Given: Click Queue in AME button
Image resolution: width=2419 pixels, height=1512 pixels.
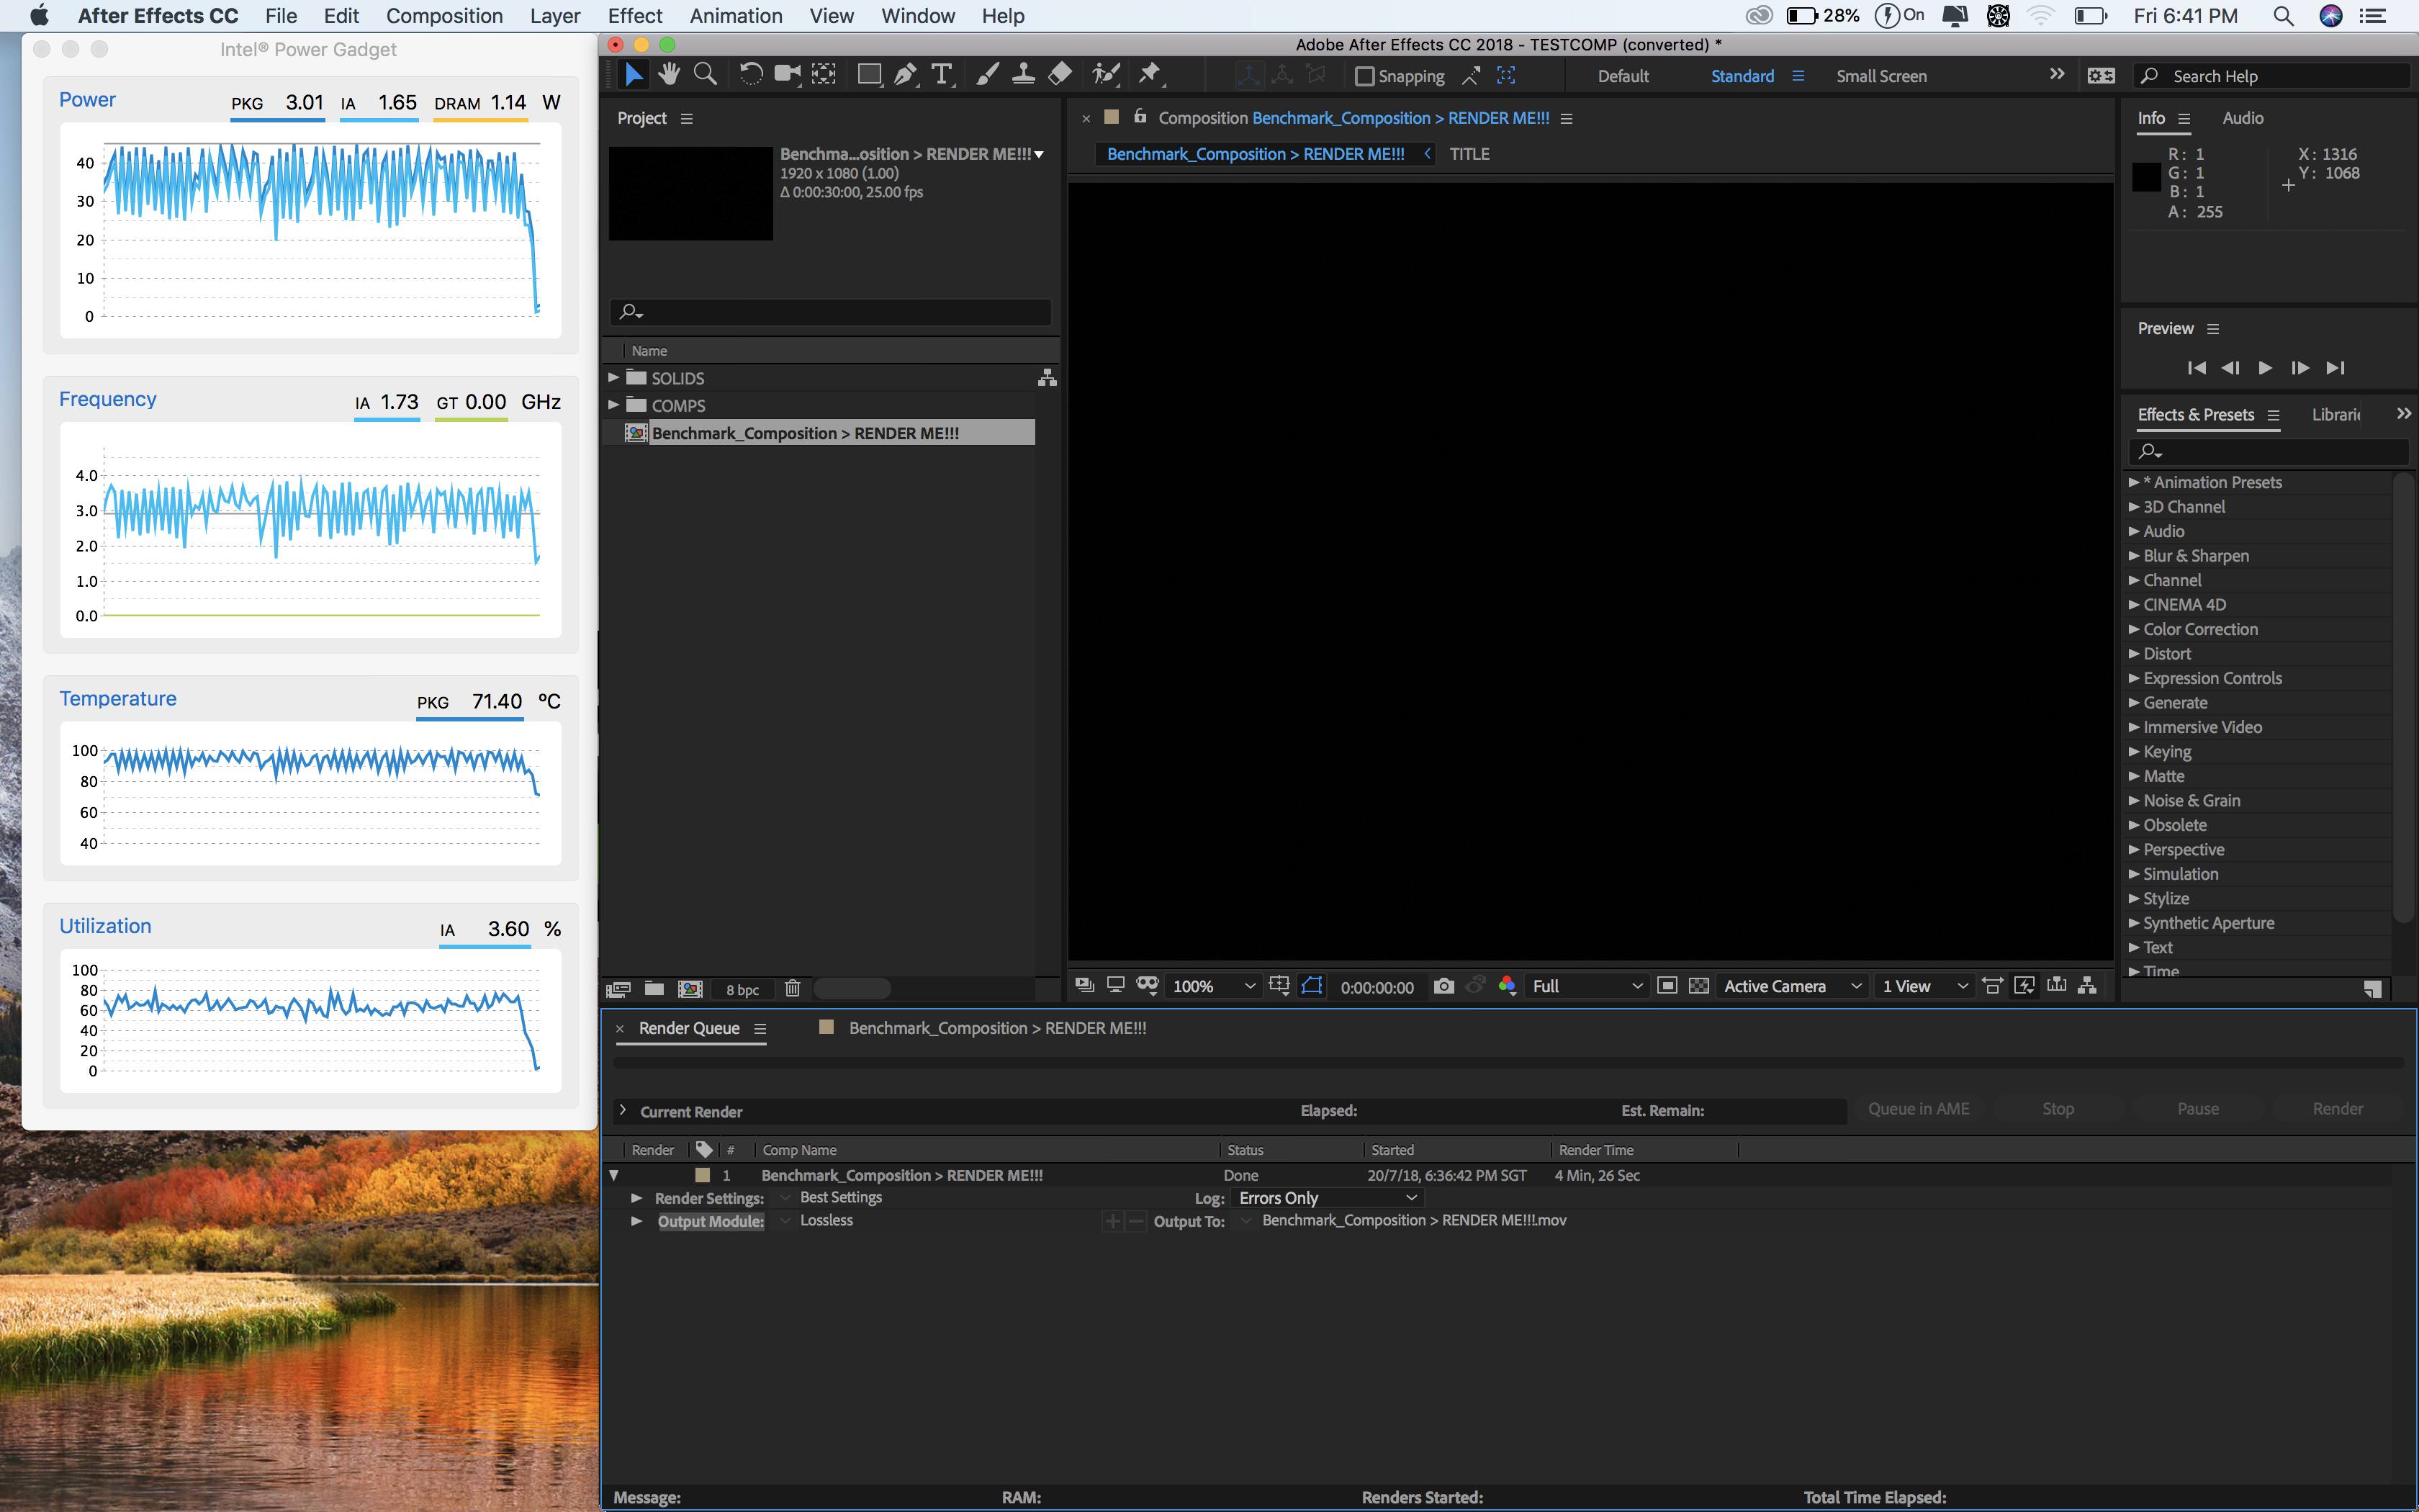Looking at the screenshot, I should 1918,1109.
